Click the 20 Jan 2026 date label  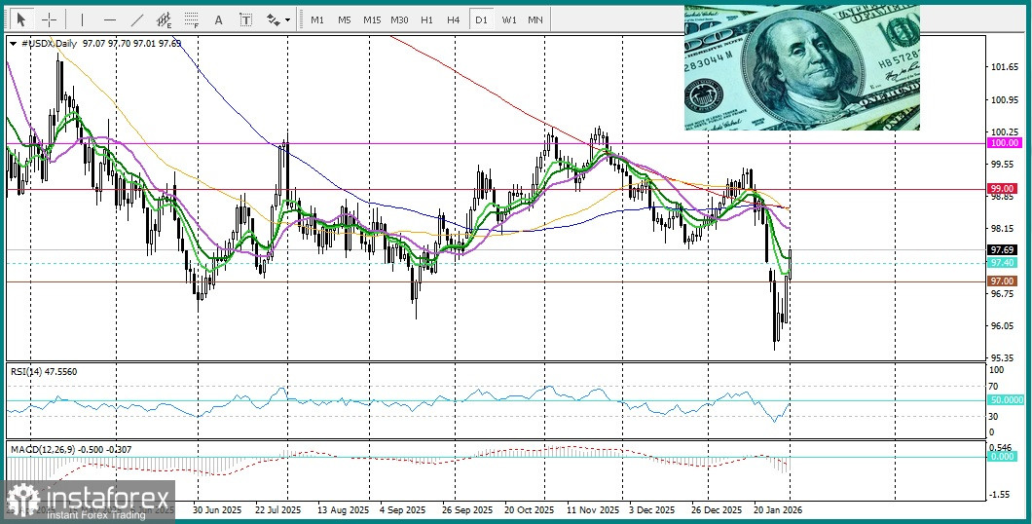click(778, 510)
